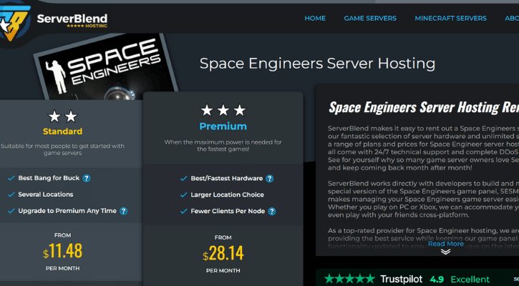Open the GAME SERVERS menu
This screenshot has width=519, height=286.
click(x=370, y=18)
